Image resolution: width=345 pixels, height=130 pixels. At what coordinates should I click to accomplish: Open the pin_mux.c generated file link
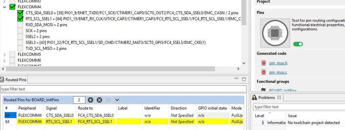click(278, 72)
